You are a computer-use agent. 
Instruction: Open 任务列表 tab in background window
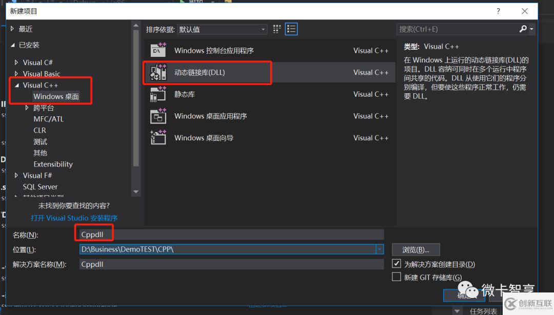tap(483, 311)
